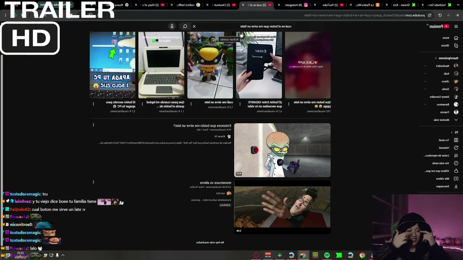Image resolution: width=463 pixels, height=260 pixels.
Task: Go back using the browser back arrow
Action: point(457,15)
